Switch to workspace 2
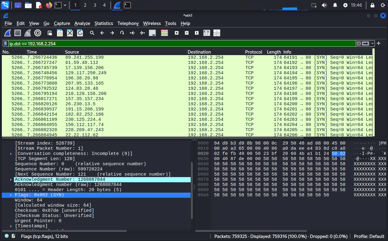Viewport: 388px width, 241px height. click(x=85, y=5)
